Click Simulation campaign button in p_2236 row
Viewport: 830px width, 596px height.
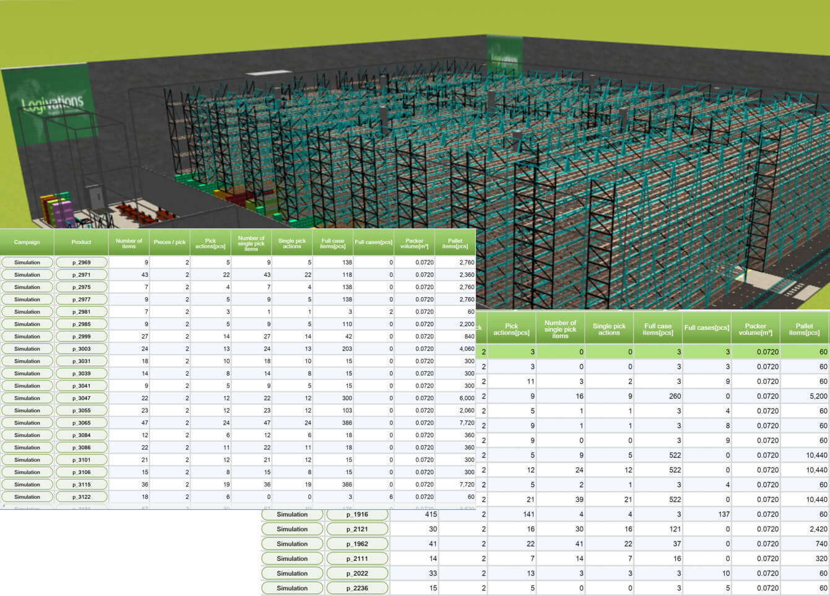coord(292,589)
